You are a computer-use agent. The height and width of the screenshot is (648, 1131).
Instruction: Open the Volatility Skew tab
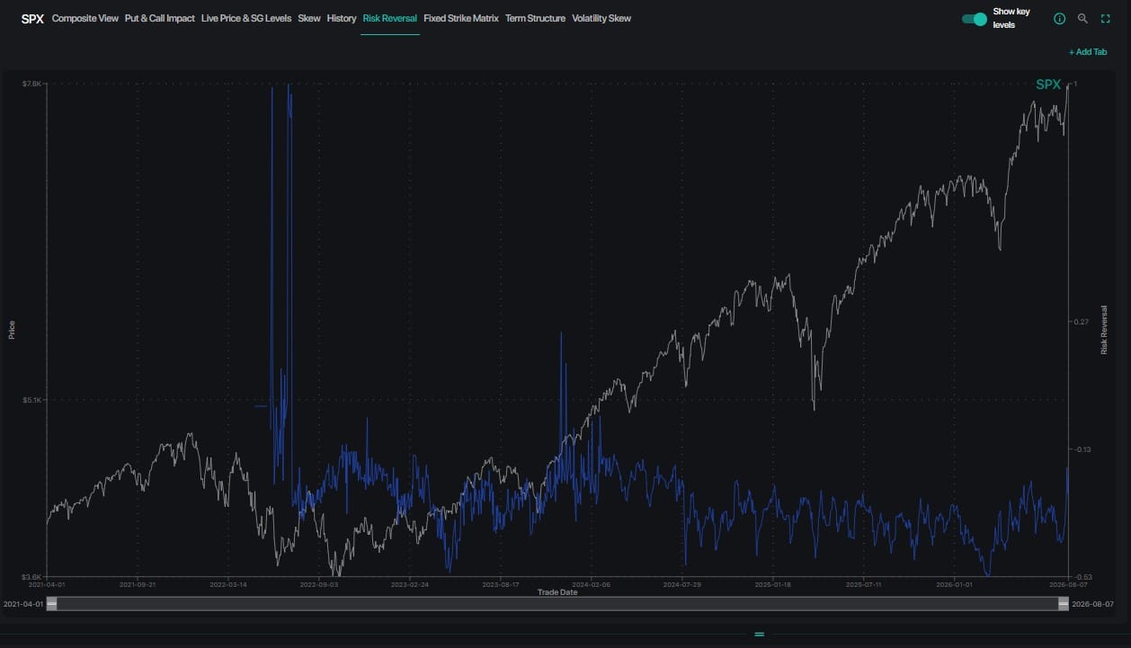(x=601, y=18)
